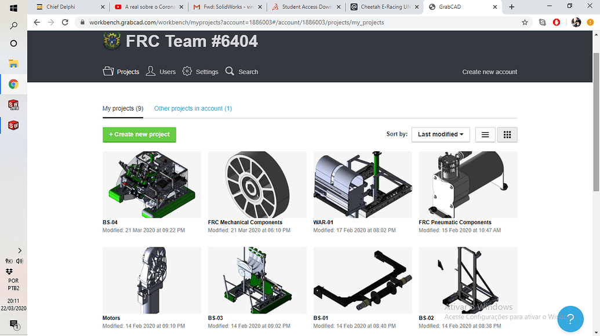This screenshot has height=336, width=600.
Task: Open the red Opera-style extension icon
Action: 557,22
